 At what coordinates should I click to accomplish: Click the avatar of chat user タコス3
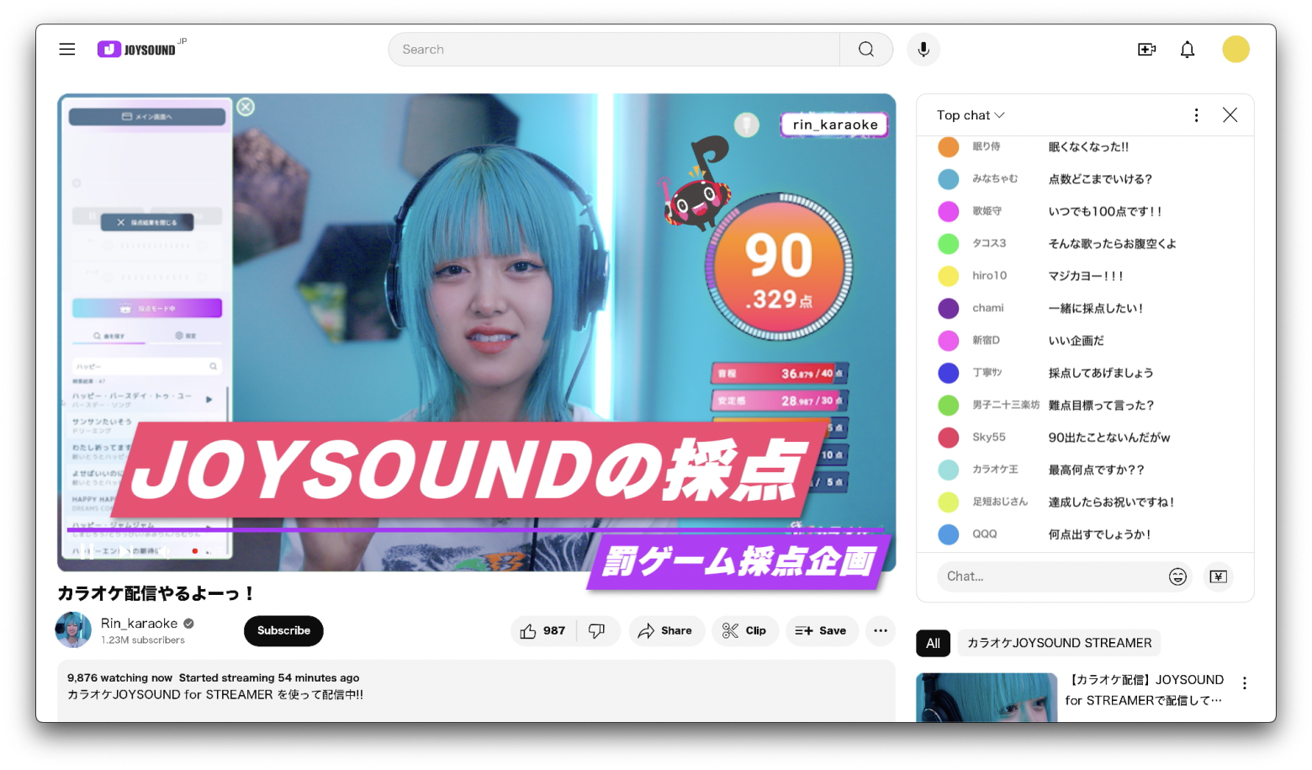pos(948,243)
